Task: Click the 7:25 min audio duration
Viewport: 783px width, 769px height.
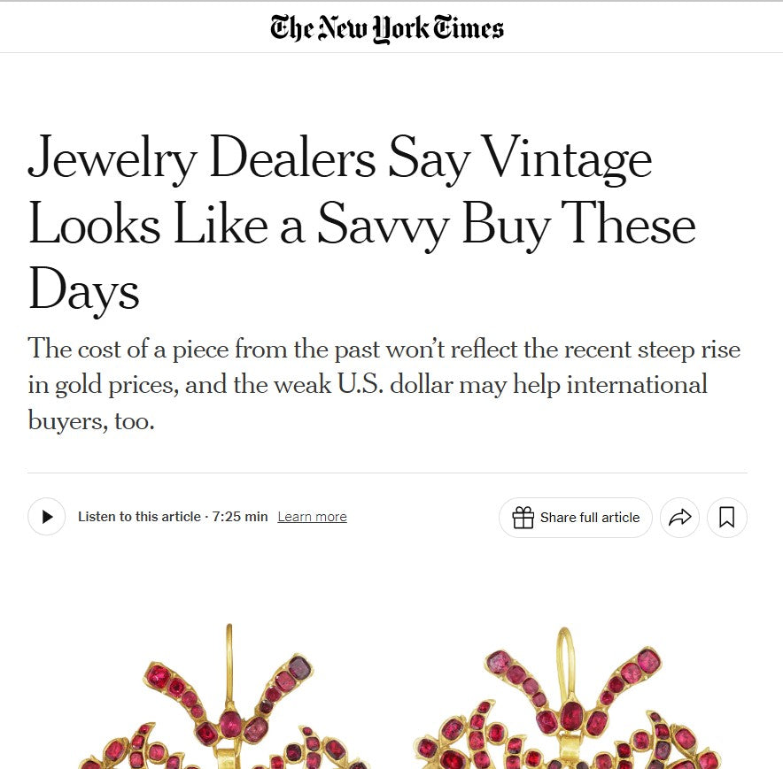Action: tap(239, 517)
